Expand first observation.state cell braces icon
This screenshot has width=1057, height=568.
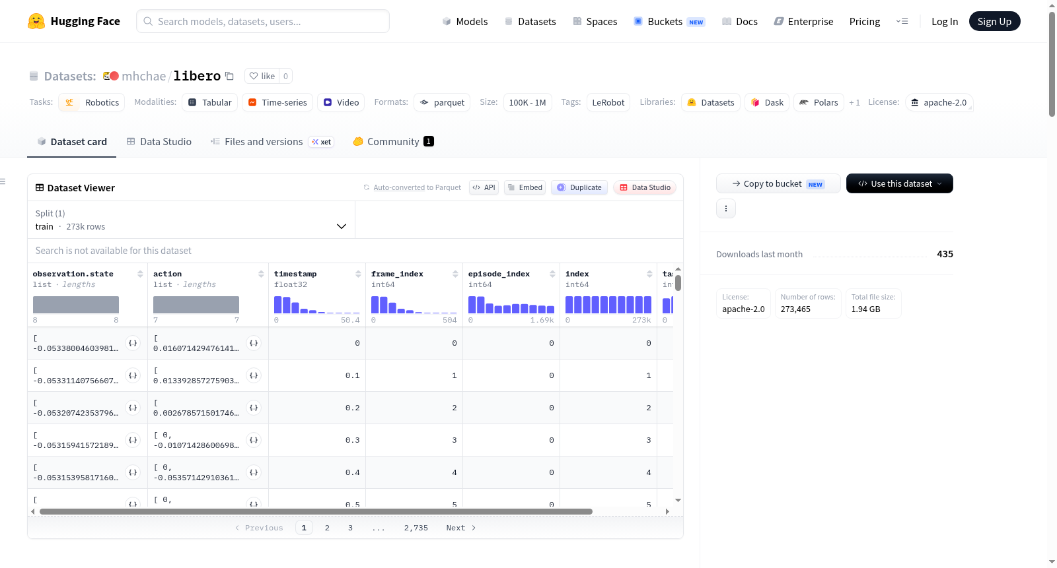[x=133, y=343]
